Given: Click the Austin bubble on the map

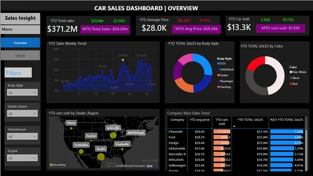Looking at the screenshot, I should pyautogui.click(x=101, y=157).
